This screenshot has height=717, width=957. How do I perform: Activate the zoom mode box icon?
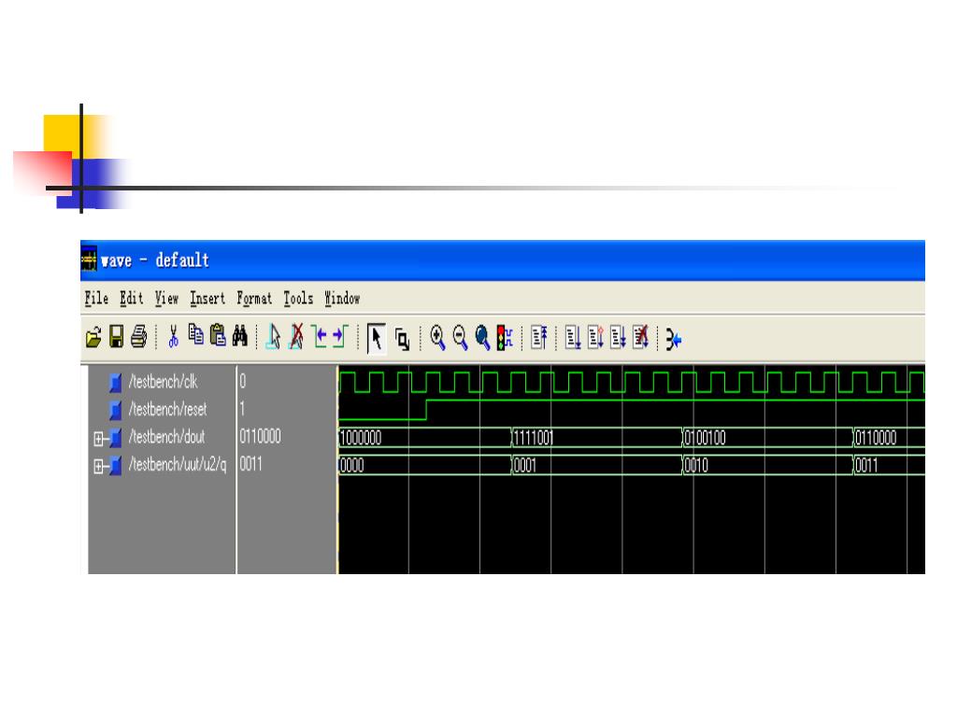[x=402, y=339]
